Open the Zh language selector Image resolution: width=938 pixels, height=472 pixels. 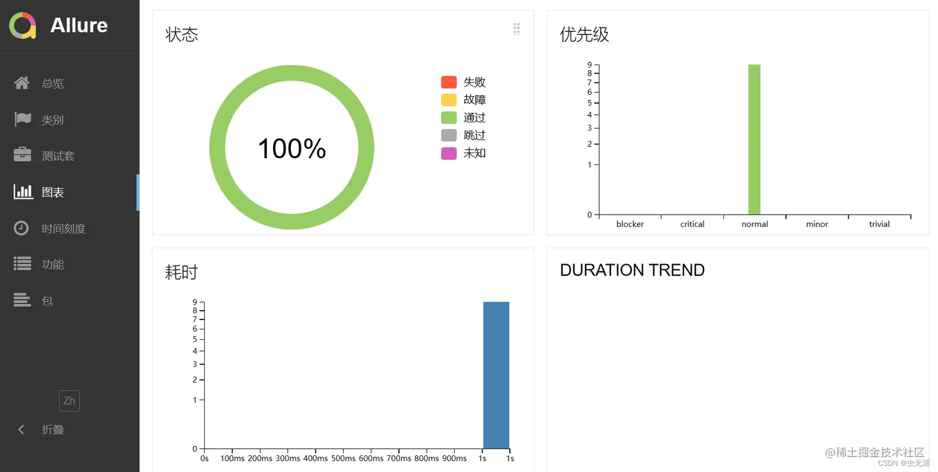[x=69, y=401]
